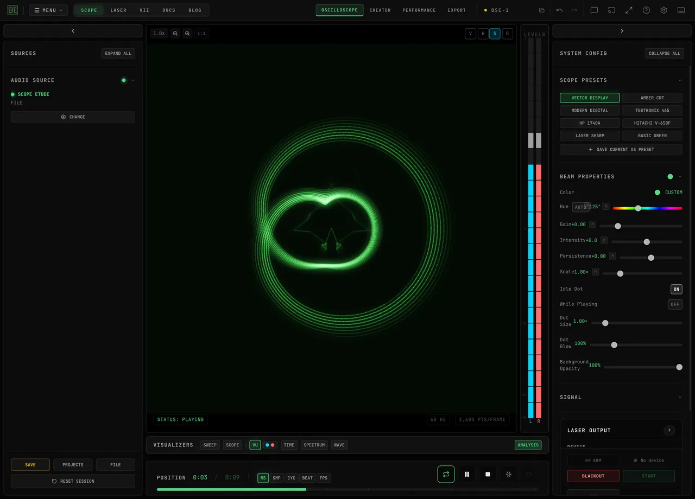Open help with the question mark icon
The width and height of the screenshot is (695, 499).
pos(646,10)
